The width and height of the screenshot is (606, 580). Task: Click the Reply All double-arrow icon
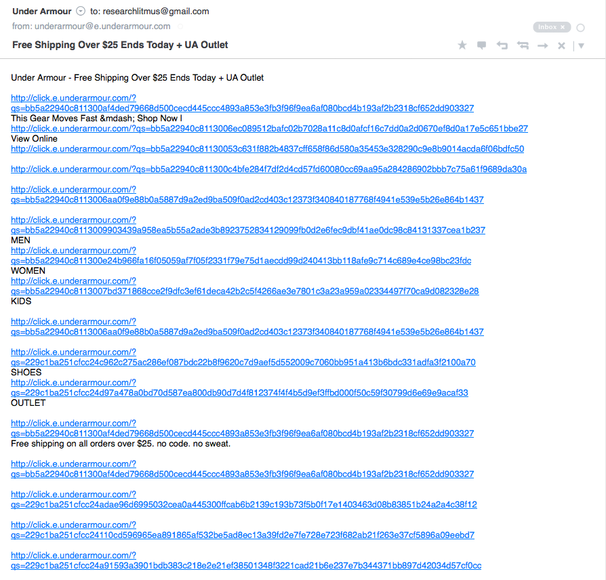523,45
